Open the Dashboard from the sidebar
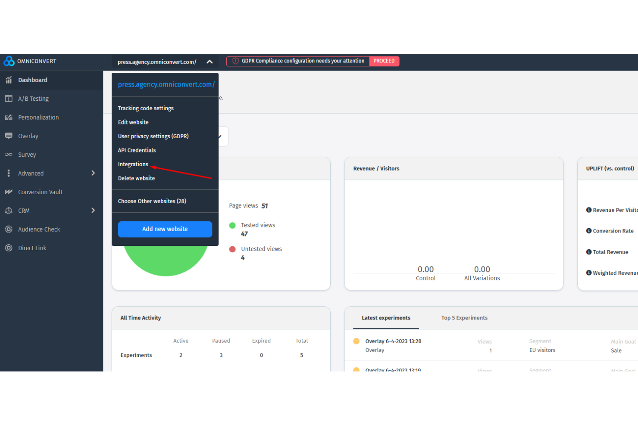The width and height of the screenshot is (638, 425). (32, 80)
